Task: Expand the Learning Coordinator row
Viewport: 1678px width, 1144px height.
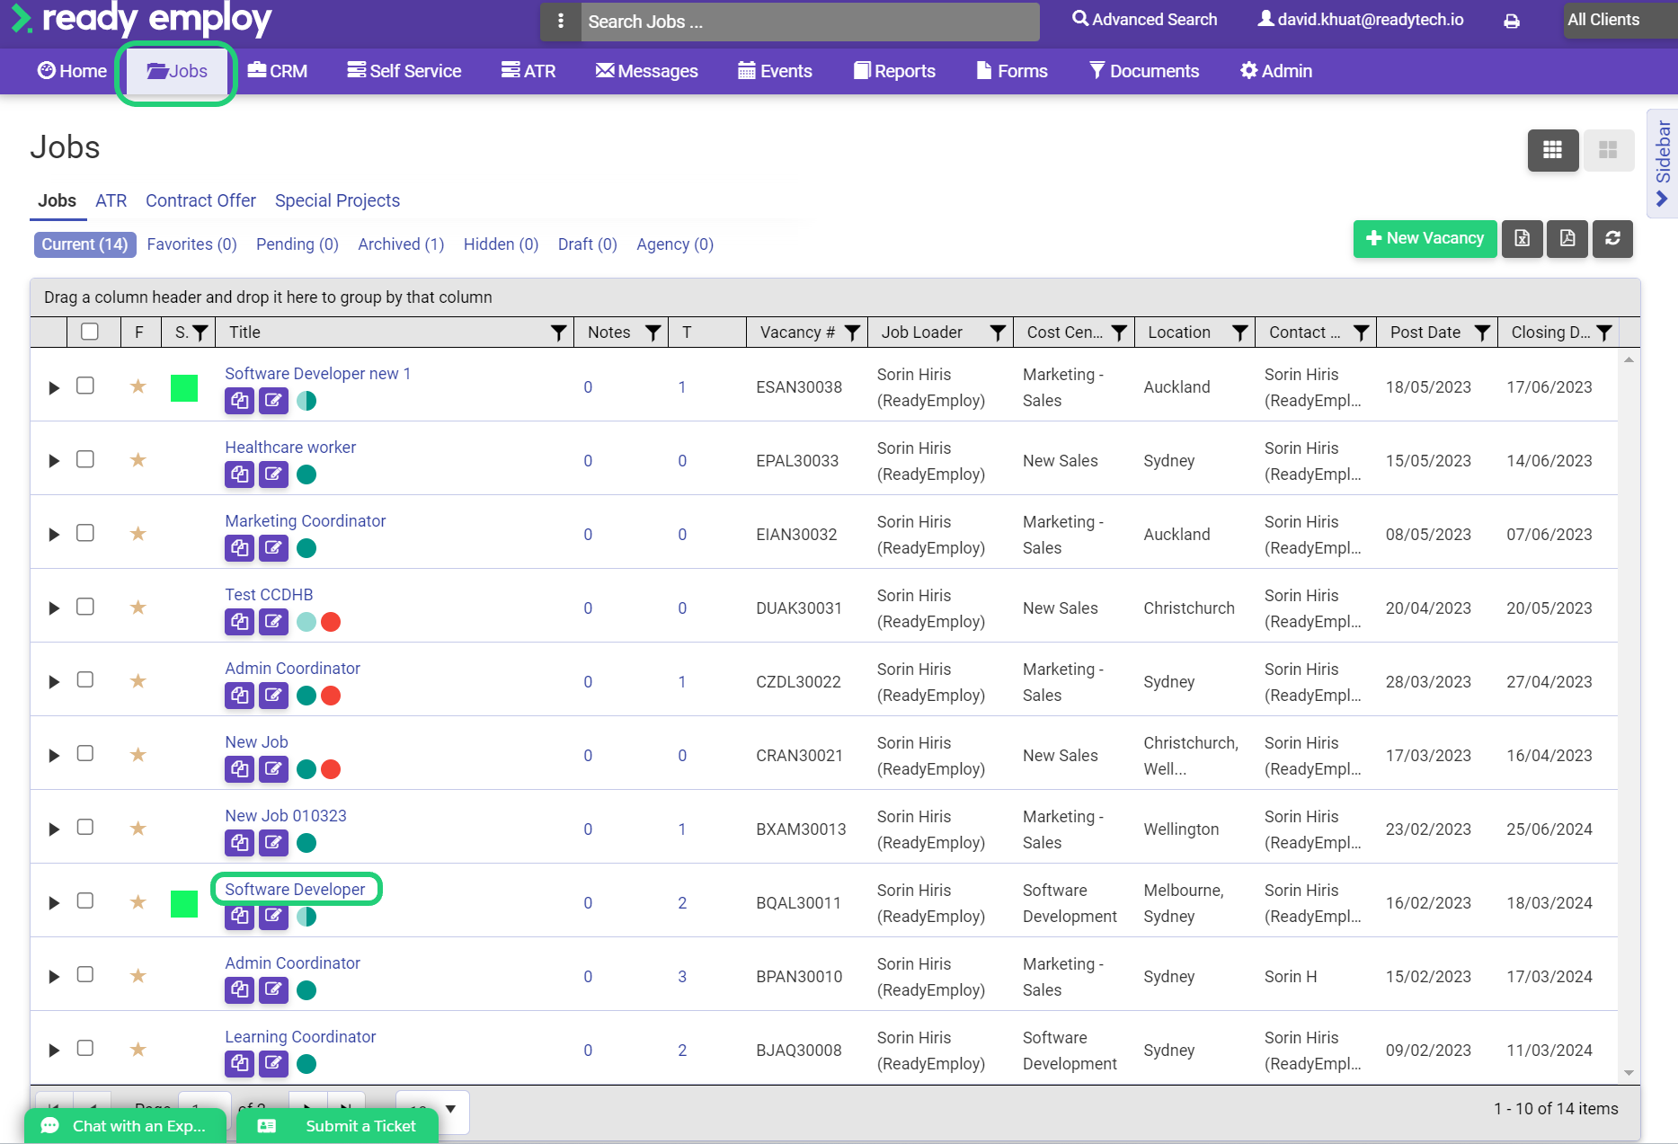Action: tap(54, 1050)
